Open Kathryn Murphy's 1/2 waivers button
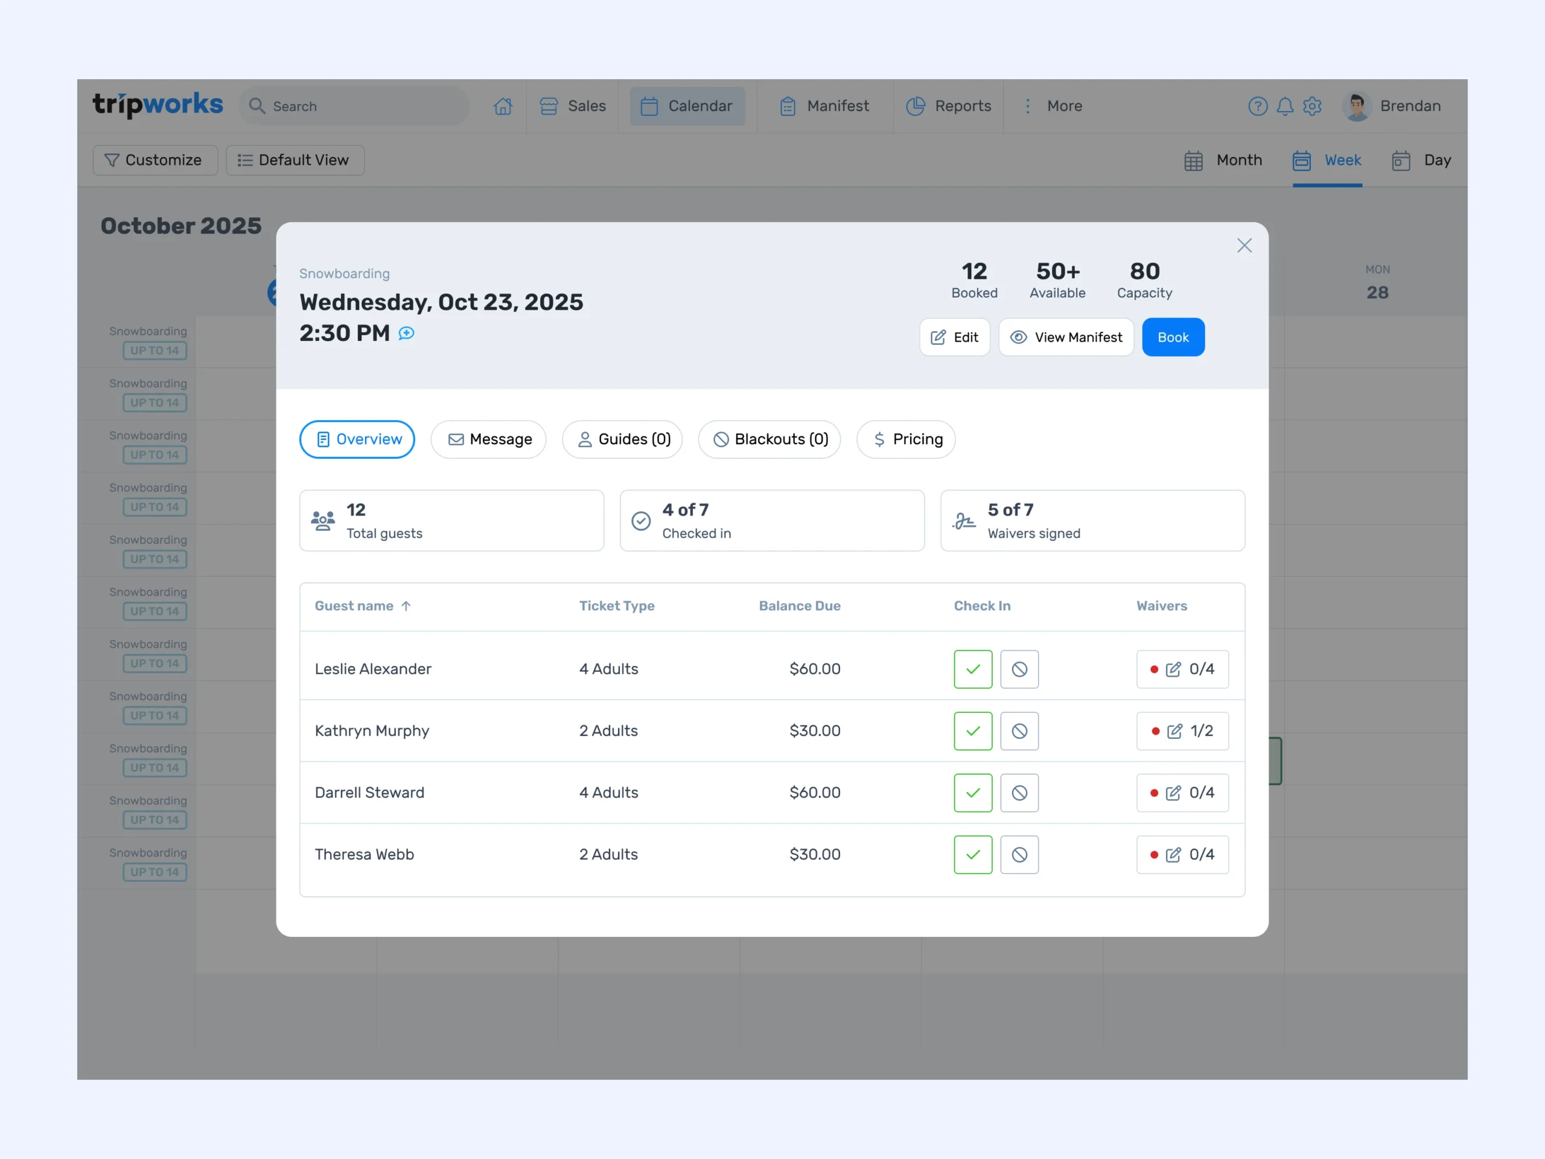The width and height of the screenshot is (1545, 1159). click(x=1182, y=731)
